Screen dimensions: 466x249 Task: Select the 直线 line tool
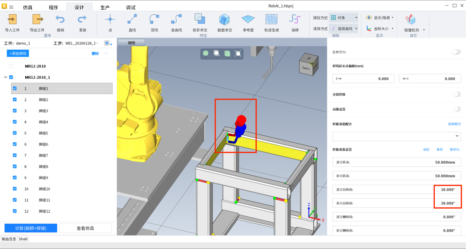coord(132,19)
